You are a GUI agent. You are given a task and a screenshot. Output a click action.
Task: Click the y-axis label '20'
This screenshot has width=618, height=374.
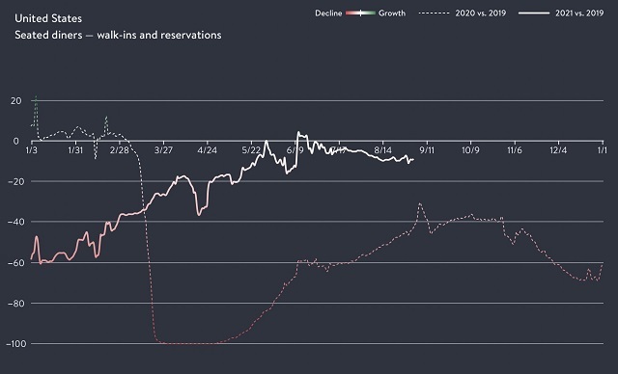[16, 100]
